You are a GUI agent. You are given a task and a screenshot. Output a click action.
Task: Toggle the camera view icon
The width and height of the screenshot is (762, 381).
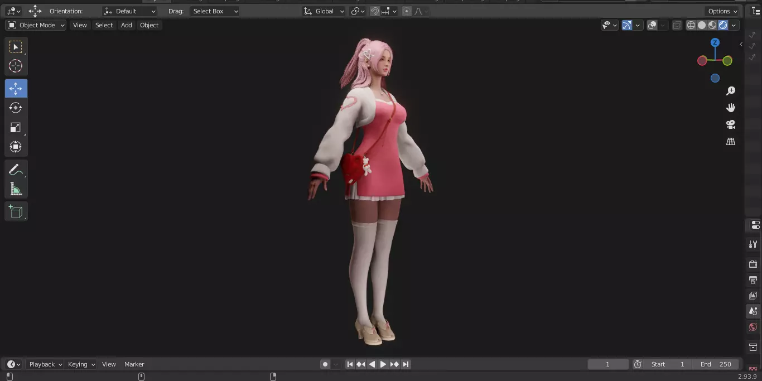(731, 124)
